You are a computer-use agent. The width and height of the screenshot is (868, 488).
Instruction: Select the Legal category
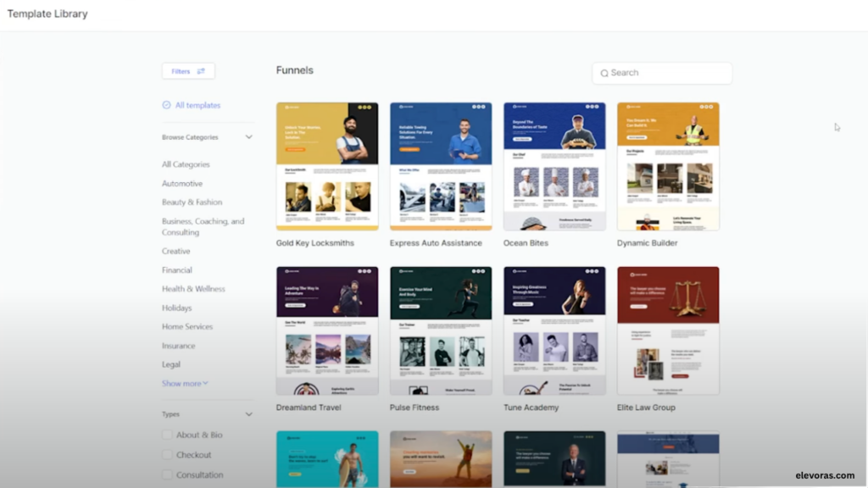coord(171,364)
